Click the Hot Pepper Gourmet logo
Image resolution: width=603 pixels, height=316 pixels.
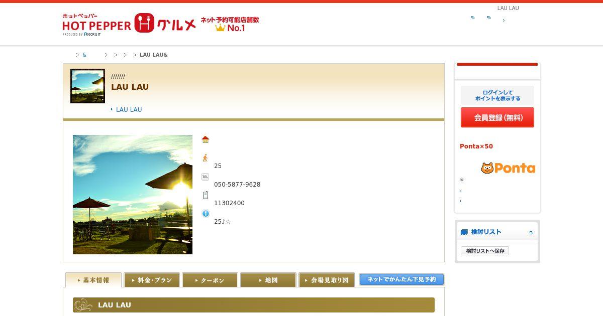click(x=129, y=24)
